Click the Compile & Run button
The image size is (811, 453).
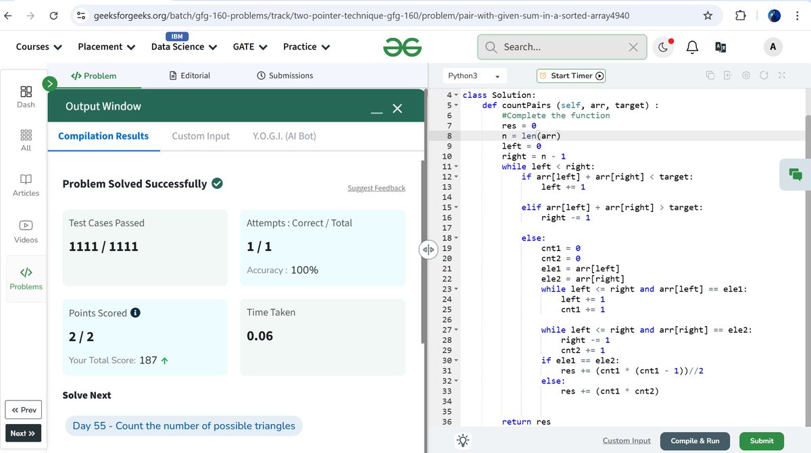(695, 441)
